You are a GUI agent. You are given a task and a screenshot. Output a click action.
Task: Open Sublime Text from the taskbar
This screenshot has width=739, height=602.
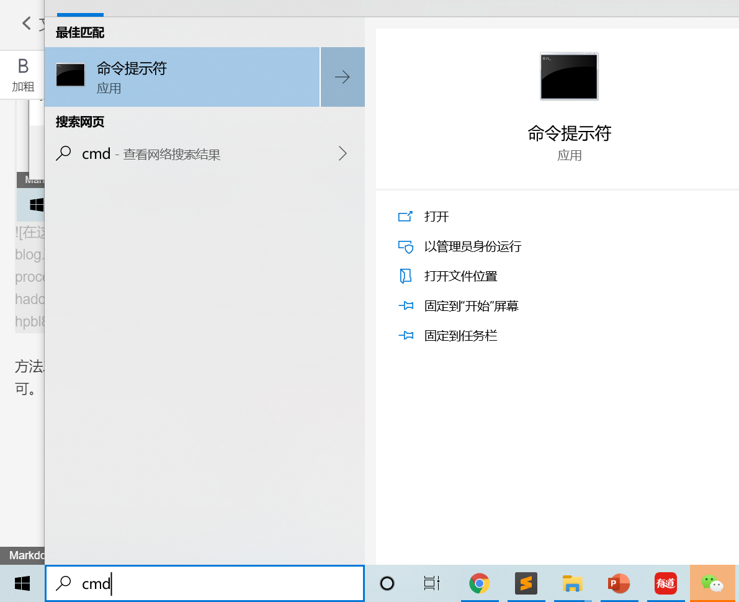(x=526, y=583)
